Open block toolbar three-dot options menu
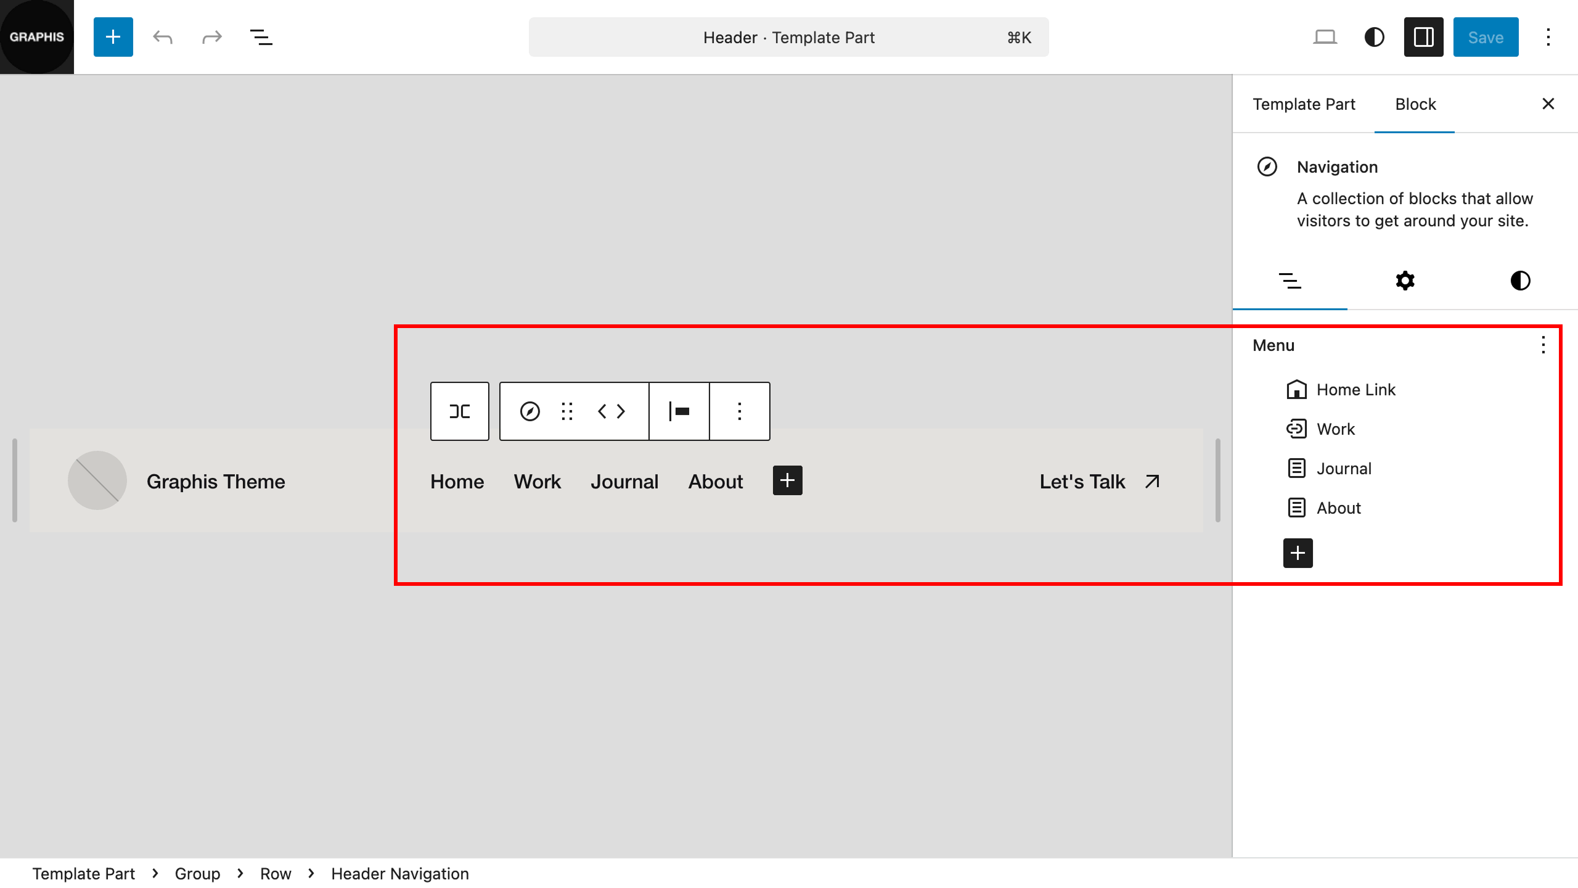The image size is (1578, 888). 740,411
